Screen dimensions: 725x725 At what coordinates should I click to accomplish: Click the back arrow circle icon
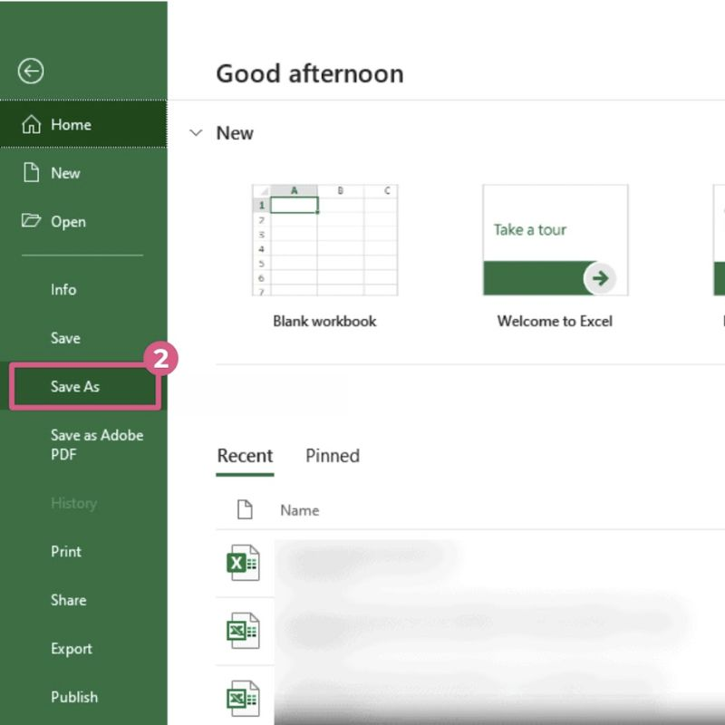(x=31, y=72)
